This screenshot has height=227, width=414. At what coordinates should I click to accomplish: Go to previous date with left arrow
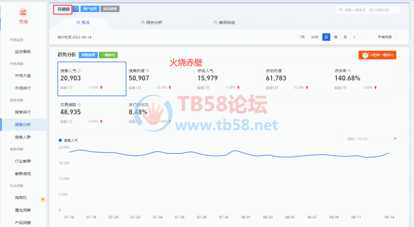click(x=355, y=37)
